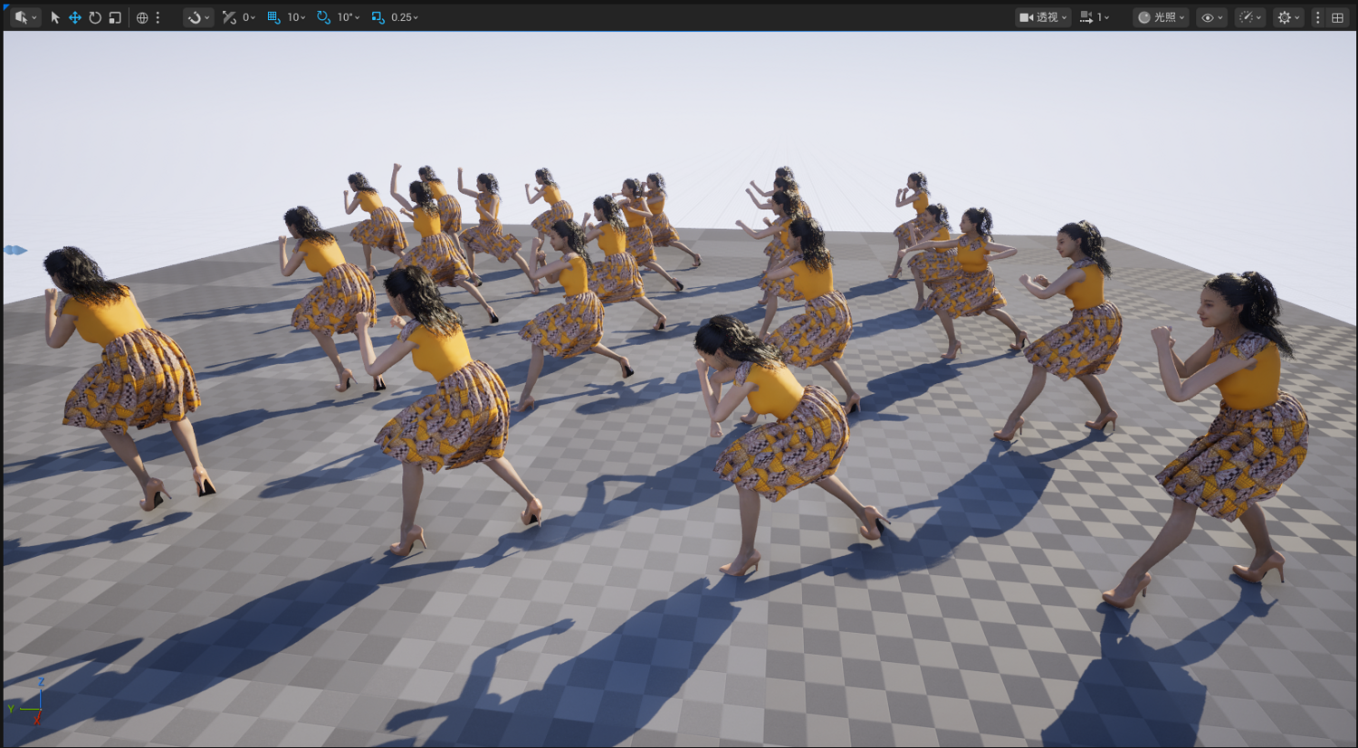This screenshot has height=748, width=1358.
Task: Activate the Translate move tool
Action: [x=75, y=17]
